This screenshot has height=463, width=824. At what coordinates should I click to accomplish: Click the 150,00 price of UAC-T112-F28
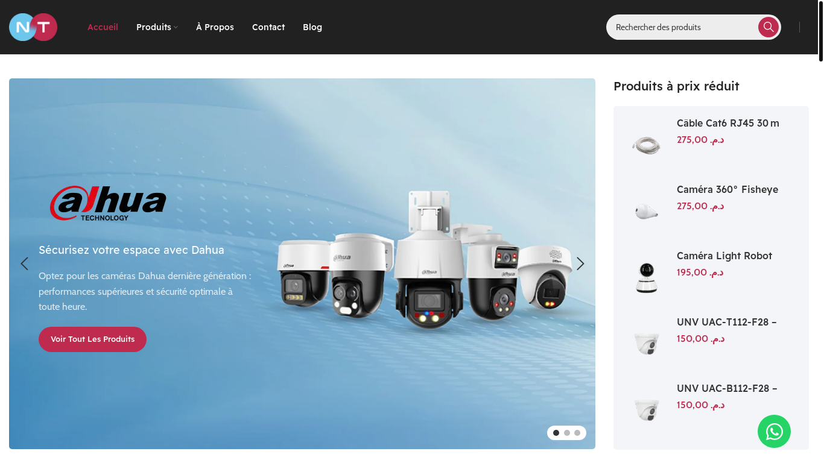pos(700,338)
